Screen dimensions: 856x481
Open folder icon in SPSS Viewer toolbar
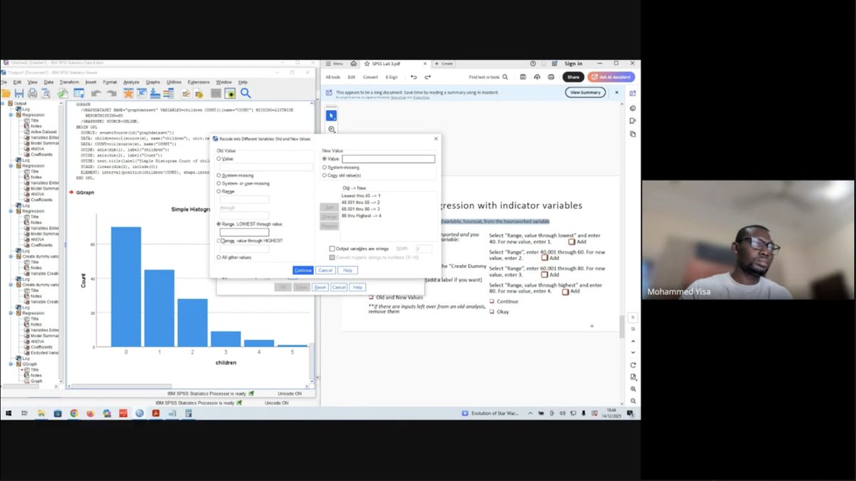(x=5, y=93)
